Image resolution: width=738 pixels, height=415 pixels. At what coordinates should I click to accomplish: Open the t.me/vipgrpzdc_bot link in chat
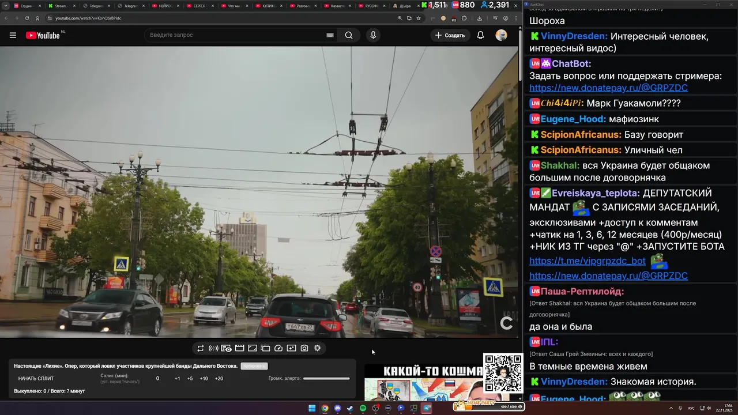[x=587, y=261]
